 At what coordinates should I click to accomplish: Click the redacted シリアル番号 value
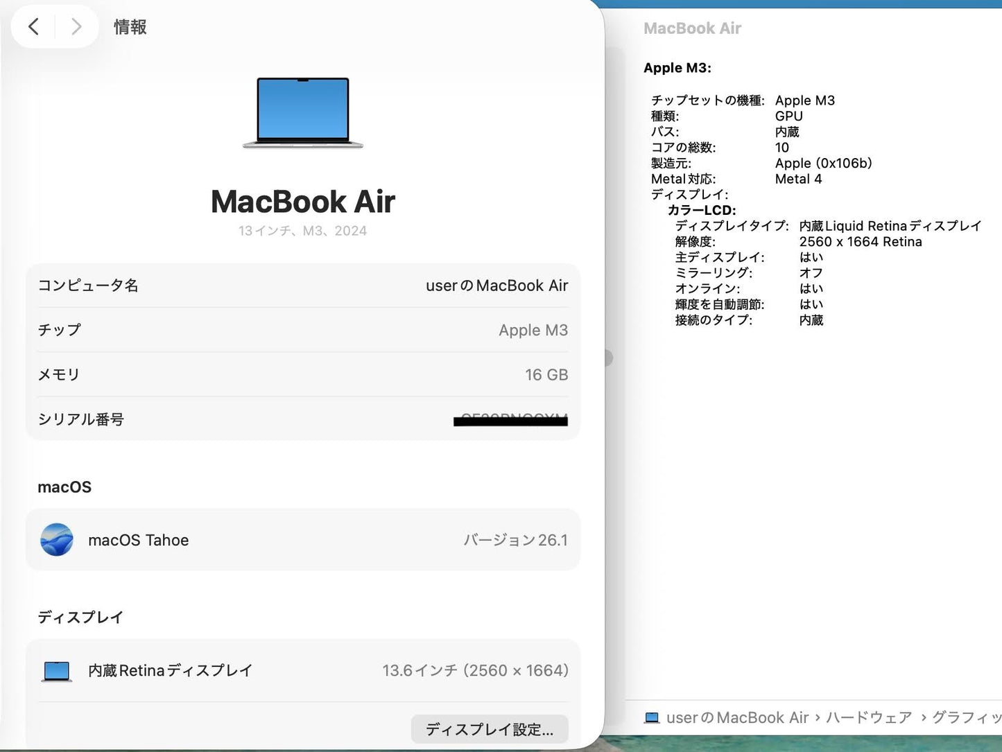[x=510, y=419]
